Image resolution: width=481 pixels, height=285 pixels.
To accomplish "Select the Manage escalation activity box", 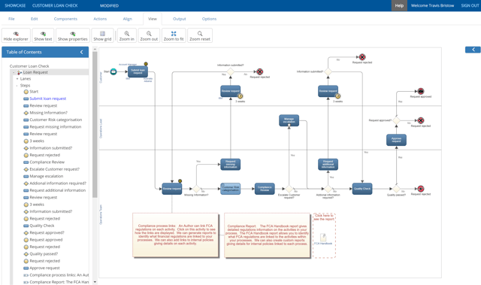I will [x=289, y=120].
